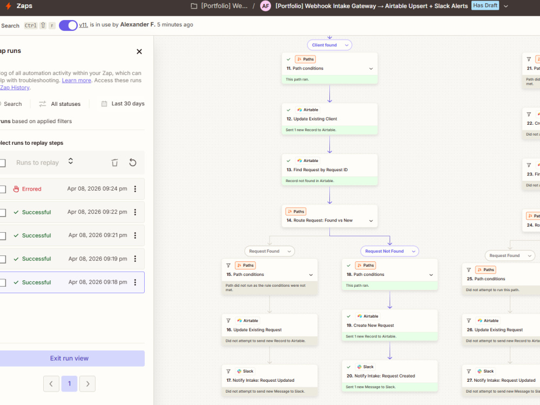The height and width of the screenshot is (405, 540).
Task: Open three-dot menu for 09:19 pm run
Action: (135, 259)
